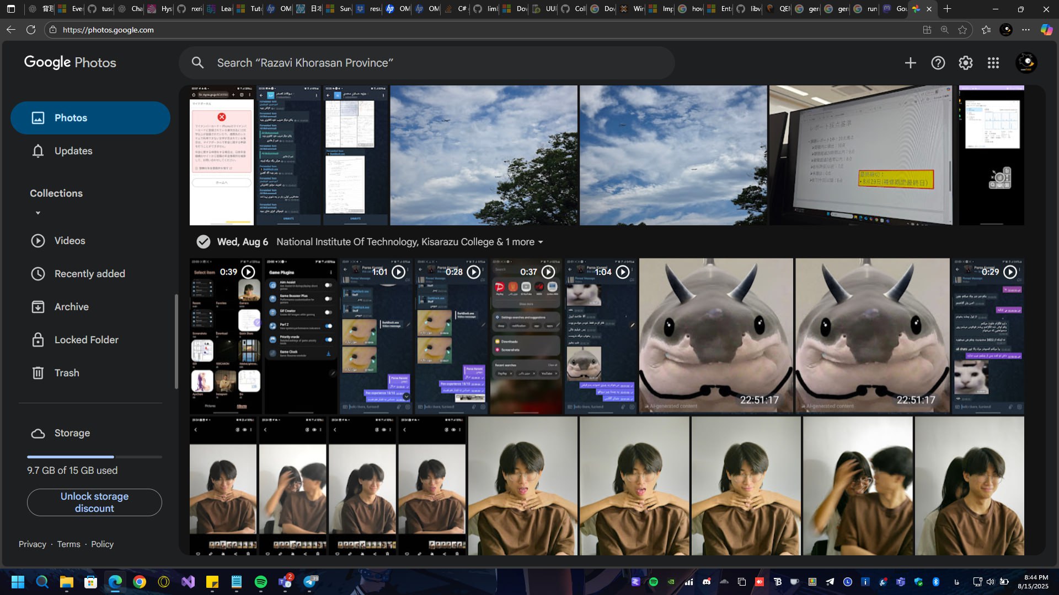Expand the Kisarazu College location dropdown
1059x595 pixels.
[x=541, y=242]
